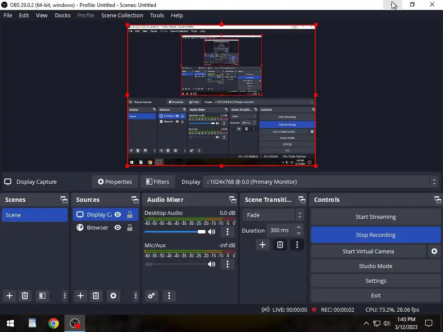The width and height of the screenshot is (443, 332).
Task: Undock the Controls panel
Action: click(438, 200)
